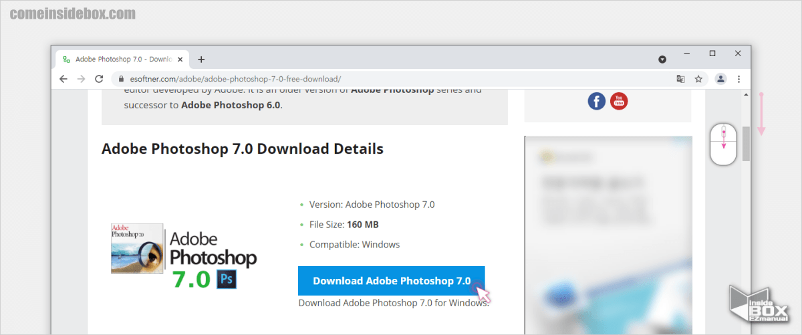Screen dimensions: 802x335
Task: Click Download Adobe Photoshop 7.0 button
Action: pyautogui.click(x=392, y=281)
